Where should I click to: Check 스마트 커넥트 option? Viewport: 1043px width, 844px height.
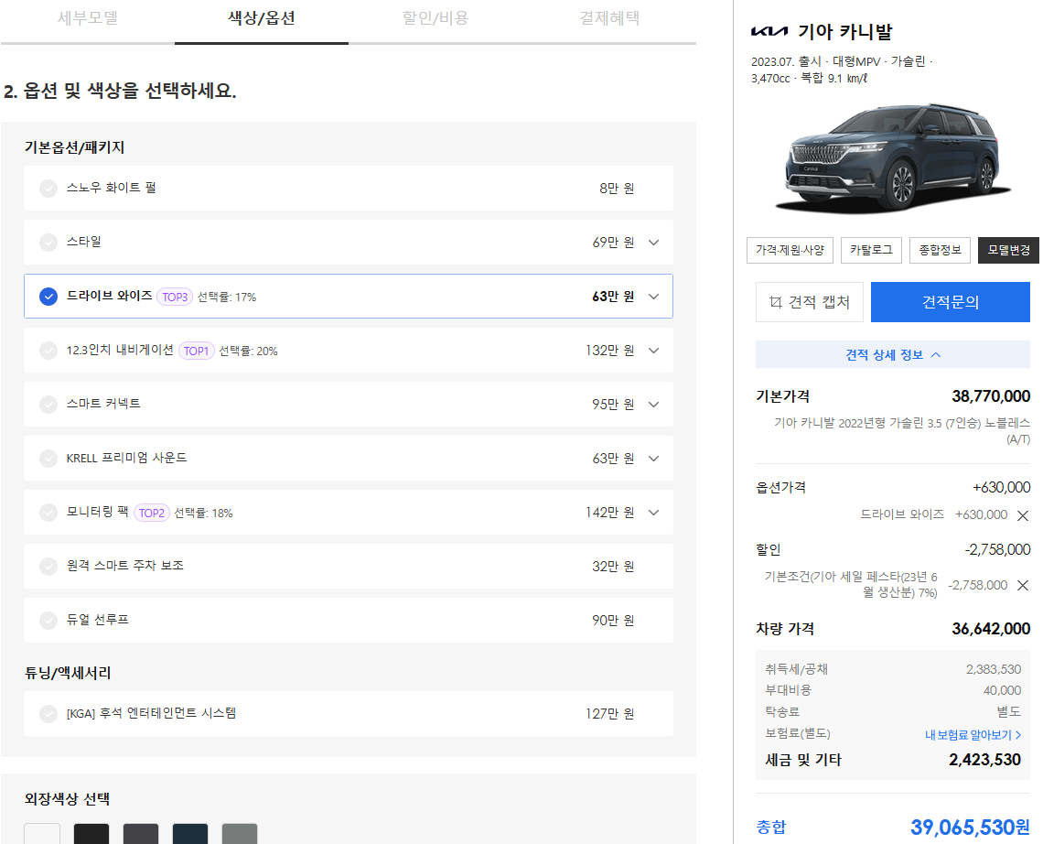point(48,404)
